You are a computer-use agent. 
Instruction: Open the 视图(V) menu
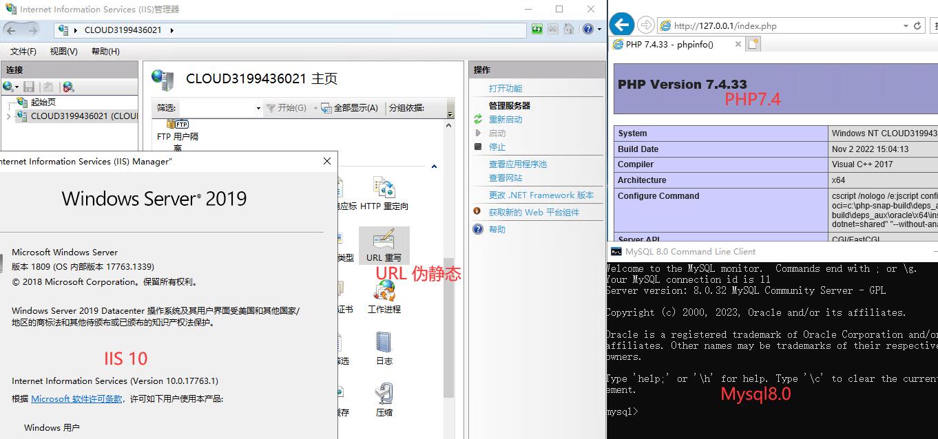[63, 51]
